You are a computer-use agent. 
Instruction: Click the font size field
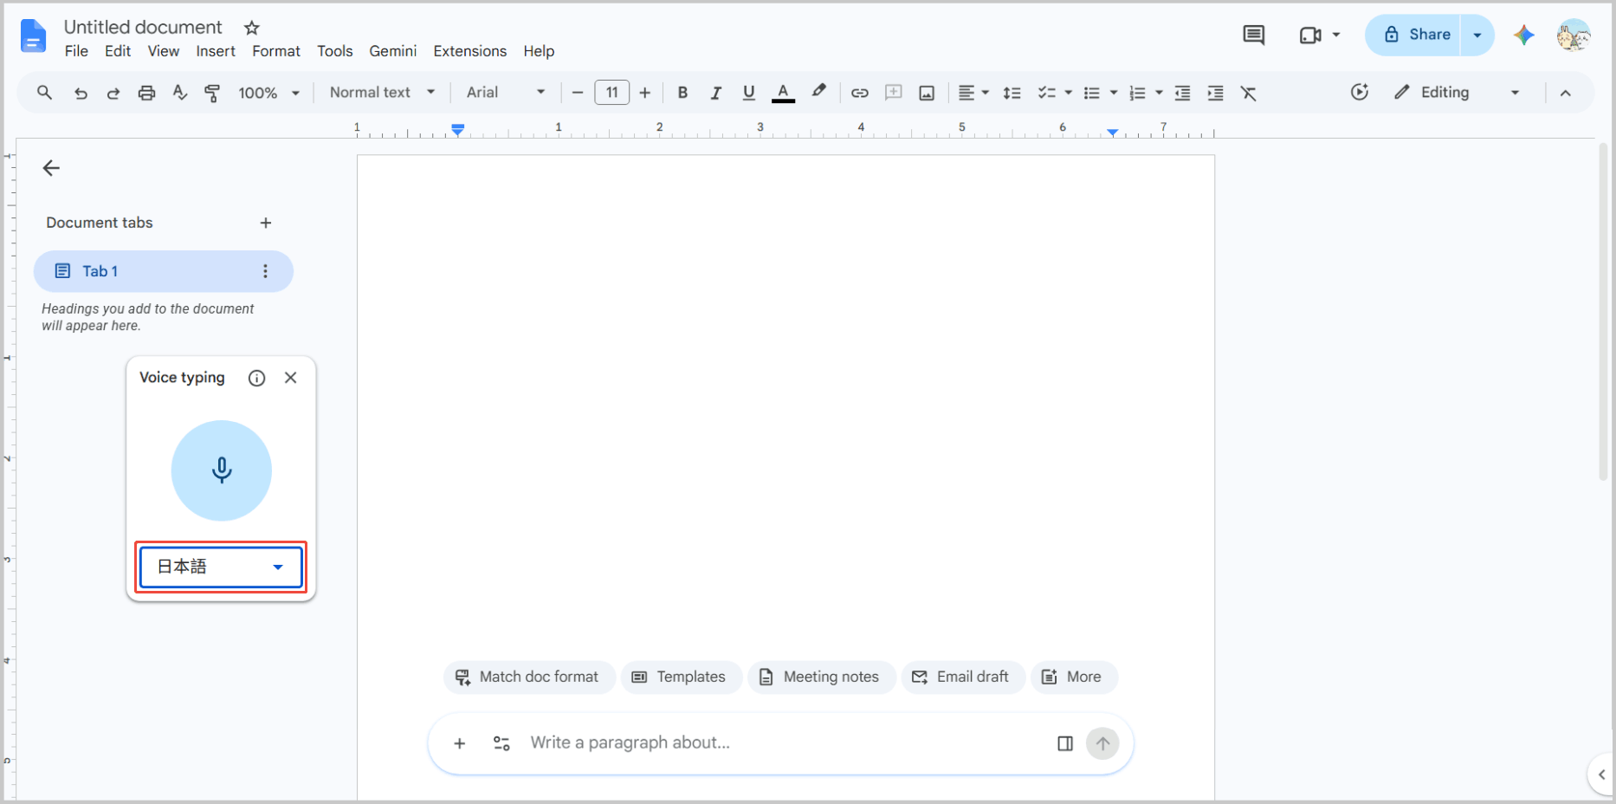pyautogui.click(x=611, y=93)
